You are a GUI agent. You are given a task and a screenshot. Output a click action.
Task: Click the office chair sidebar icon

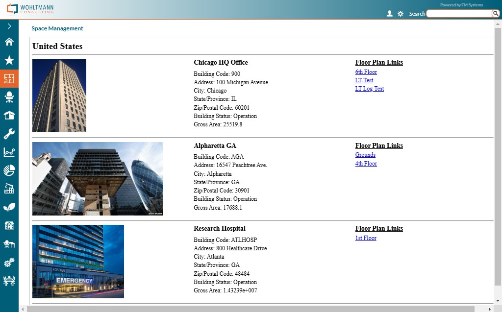[x=9, y=97]
